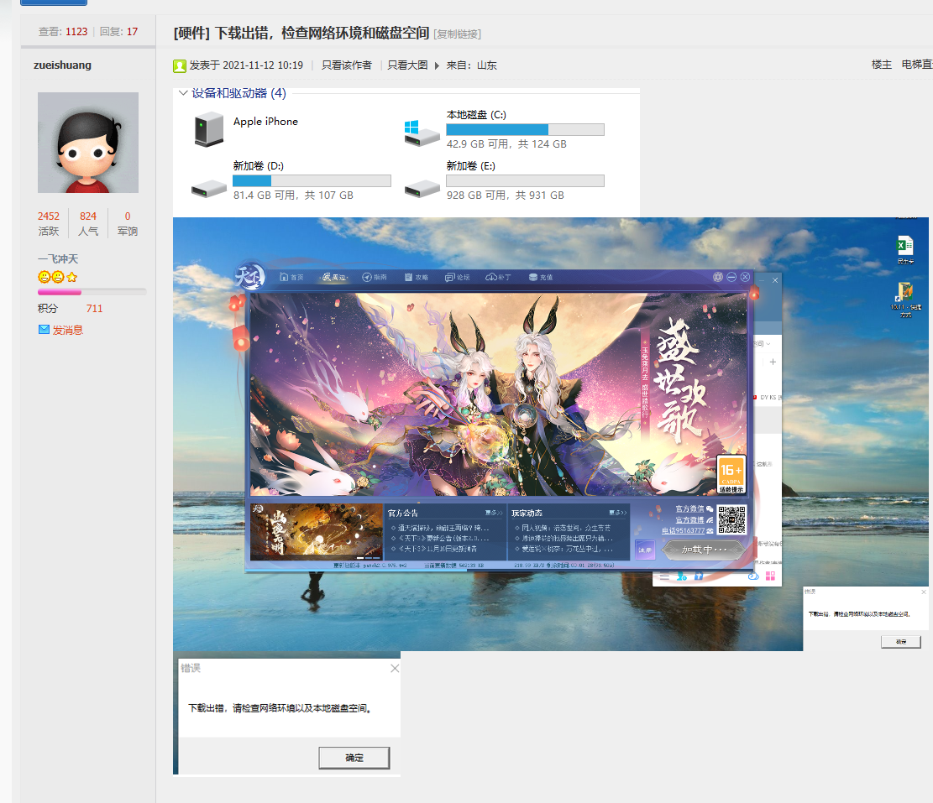Click the 2452 活跃 stat
The width and height of the screenshot is (933, 803).
point(49,223)
